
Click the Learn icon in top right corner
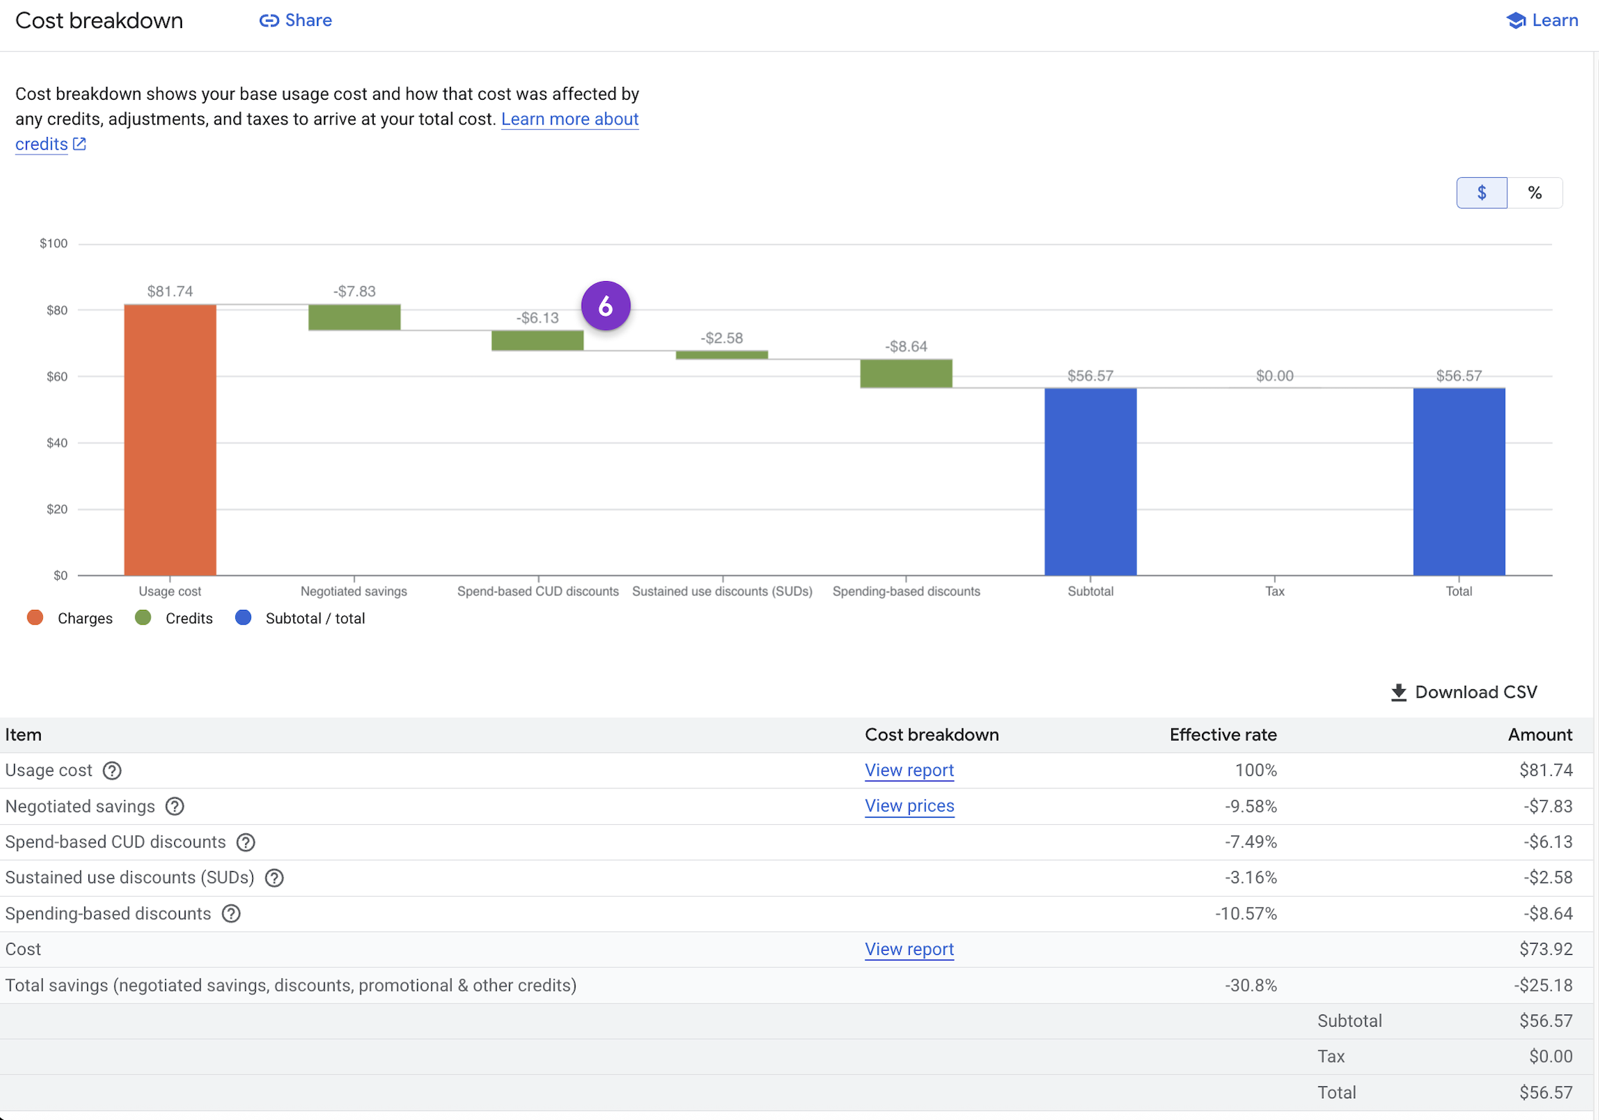pyautogui.click(x=1515, y=20)
